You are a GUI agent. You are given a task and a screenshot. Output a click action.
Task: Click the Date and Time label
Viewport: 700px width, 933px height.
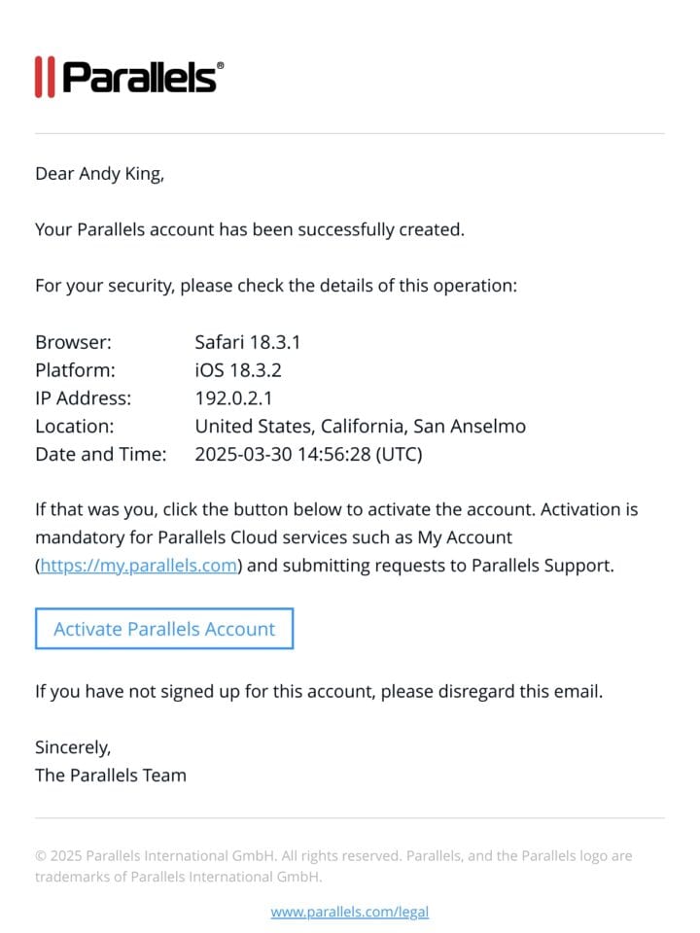(100, 454)
